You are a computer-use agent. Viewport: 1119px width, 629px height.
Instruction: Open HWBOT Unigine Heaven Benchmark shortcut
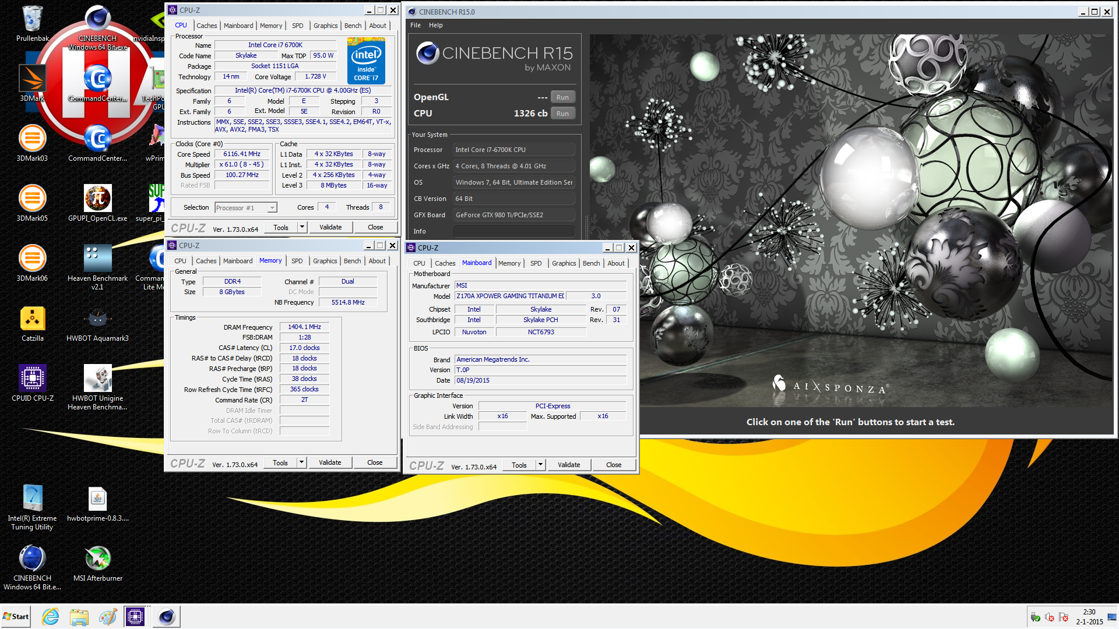97,387
